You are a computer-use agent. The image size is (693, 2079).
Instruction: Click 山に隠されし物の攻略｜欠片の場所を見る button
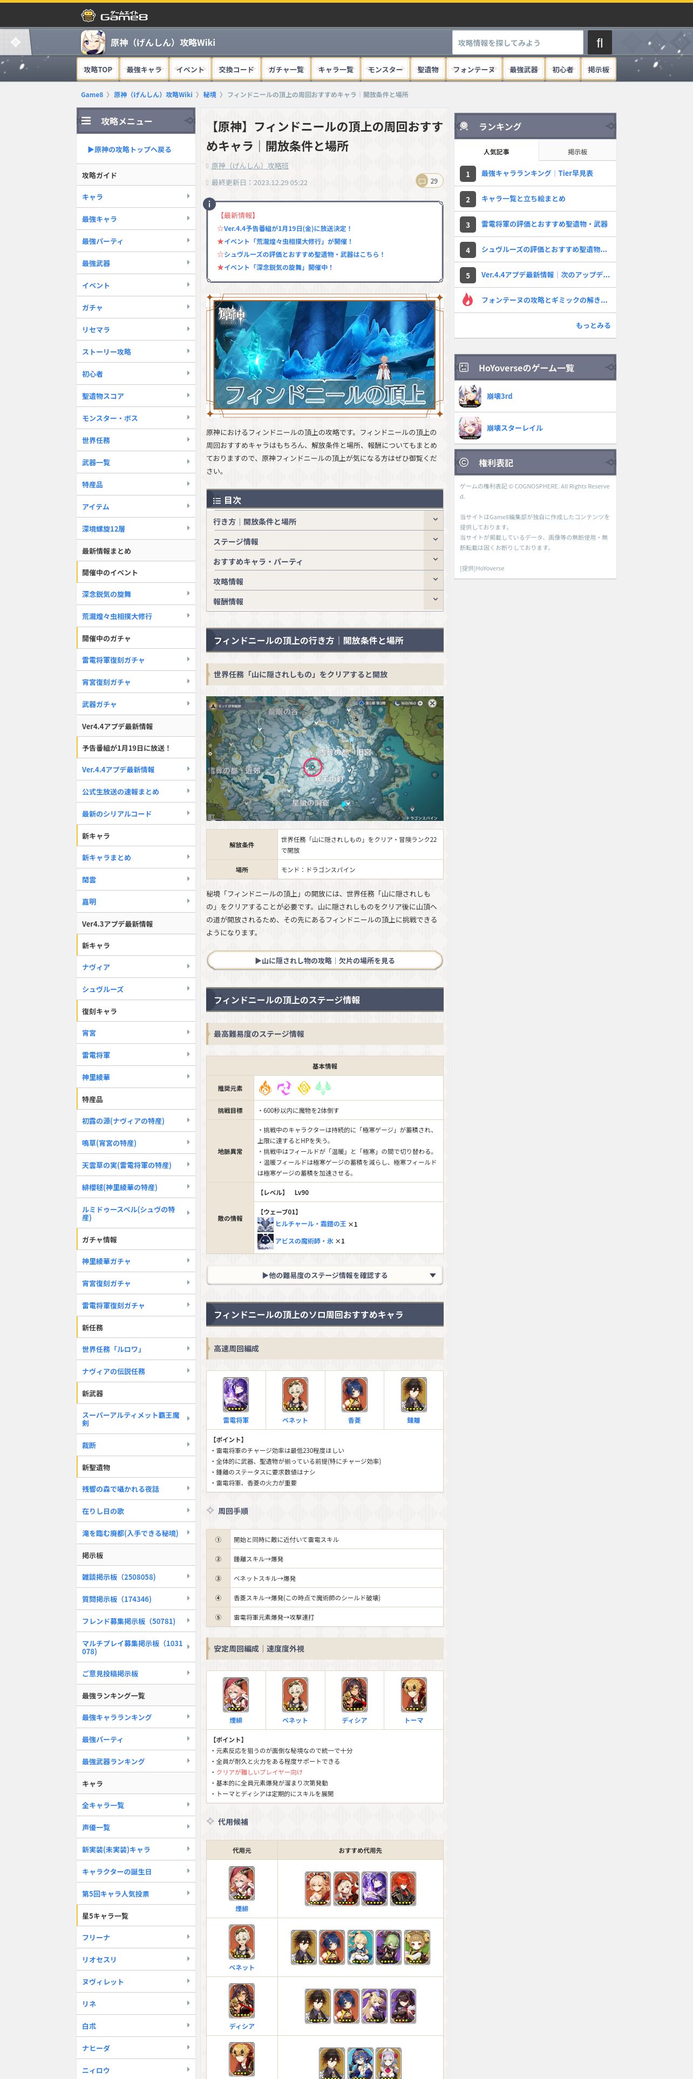tap(324, 960)
